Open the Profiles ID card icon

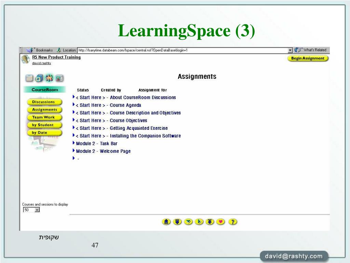[59, 78]
